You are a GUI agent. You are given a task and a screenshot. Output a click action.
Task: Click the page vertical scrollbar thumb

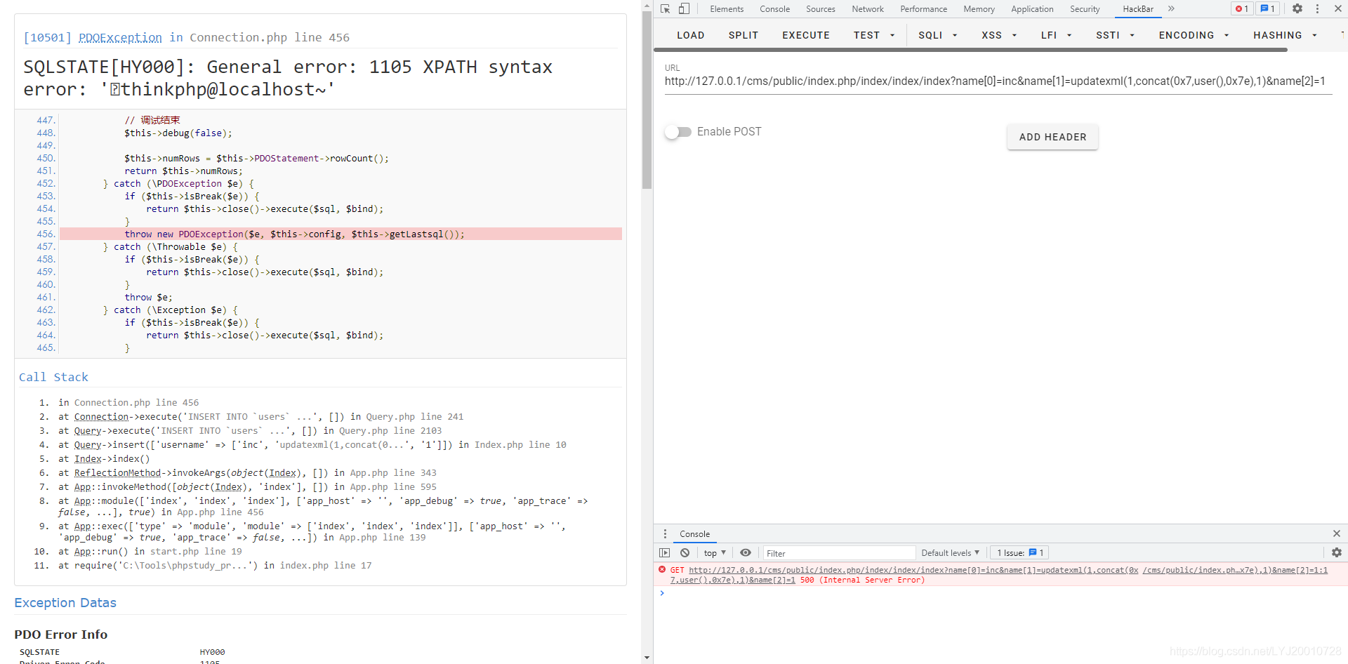[x=647, y=100]
